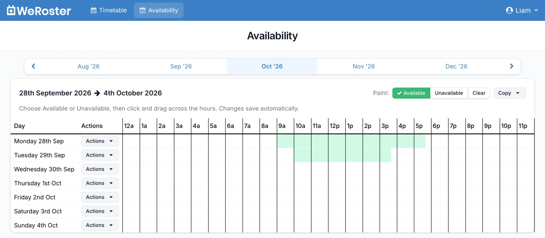Viewport: 545px width, 238px height.
Task: Switch to Nov '26 month
Action: (363, 66)
